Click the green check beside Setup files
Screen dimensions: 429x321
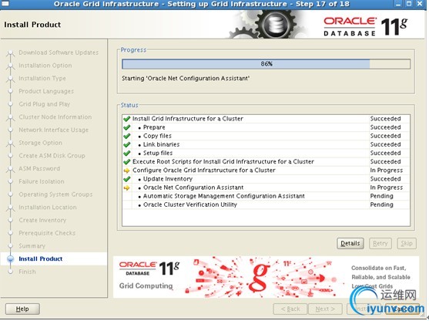click(x=126, y=154)
